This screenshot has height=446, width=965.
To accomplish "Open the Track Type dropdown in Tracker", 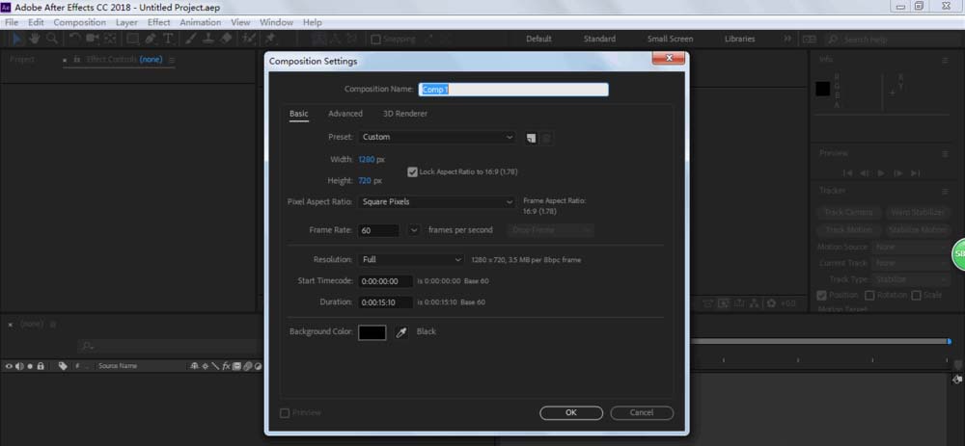I will coord(911,279).
